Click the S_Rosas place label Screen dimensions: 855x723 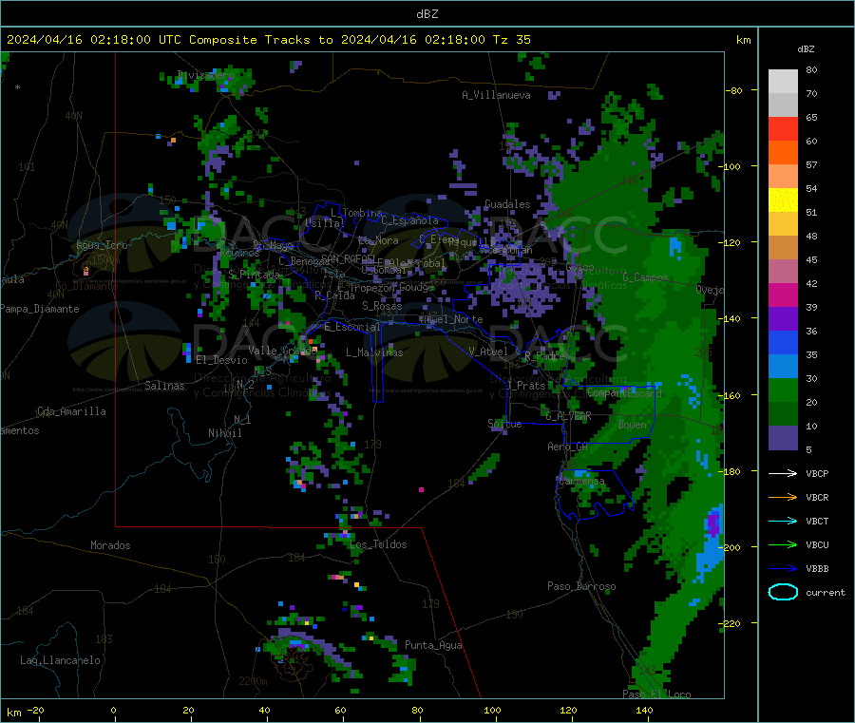click(382, 306)
